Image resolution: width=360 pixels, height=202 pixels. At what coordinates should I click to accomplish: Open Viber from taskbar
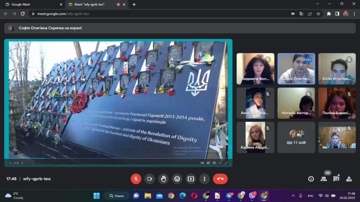point(252,196)
